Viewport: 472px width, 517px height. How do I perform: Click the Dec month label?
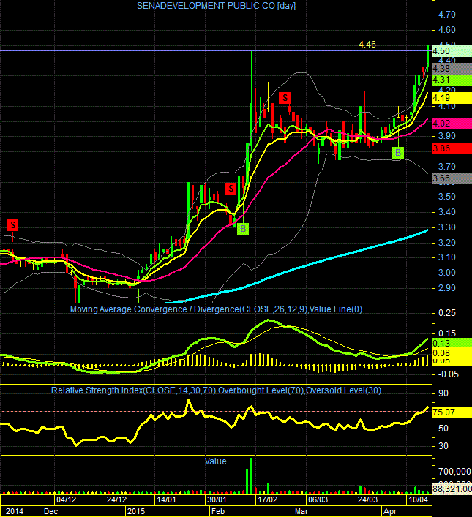point(50,511)
